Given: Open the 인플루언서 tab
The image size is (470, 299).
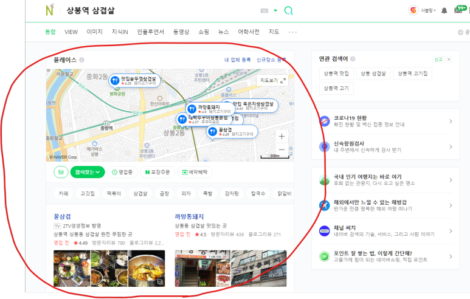Looking at the screenshot, I should click(150, 32).
